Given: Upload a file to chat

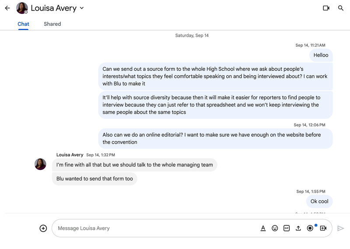Looking at the screenshot, I should [x=298, y=228].
